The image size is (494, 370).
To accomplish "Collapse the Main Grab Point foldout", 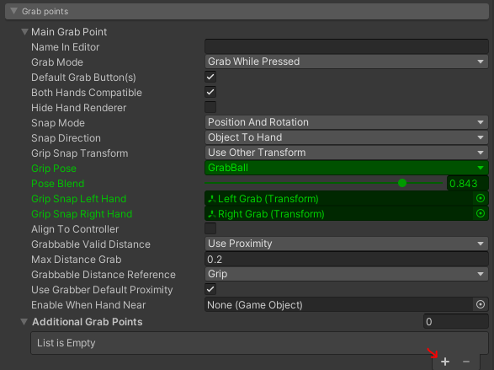I will (24, 31).
